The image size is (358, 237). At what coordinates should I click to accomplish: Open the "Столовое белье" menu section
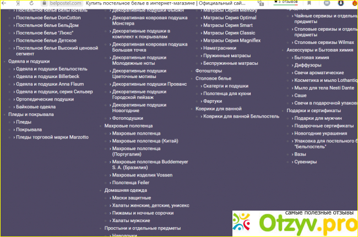(213, 79)
